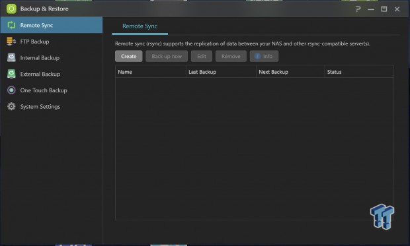
Task: Select Remote Sync in the sidebar
Action: 52,25
